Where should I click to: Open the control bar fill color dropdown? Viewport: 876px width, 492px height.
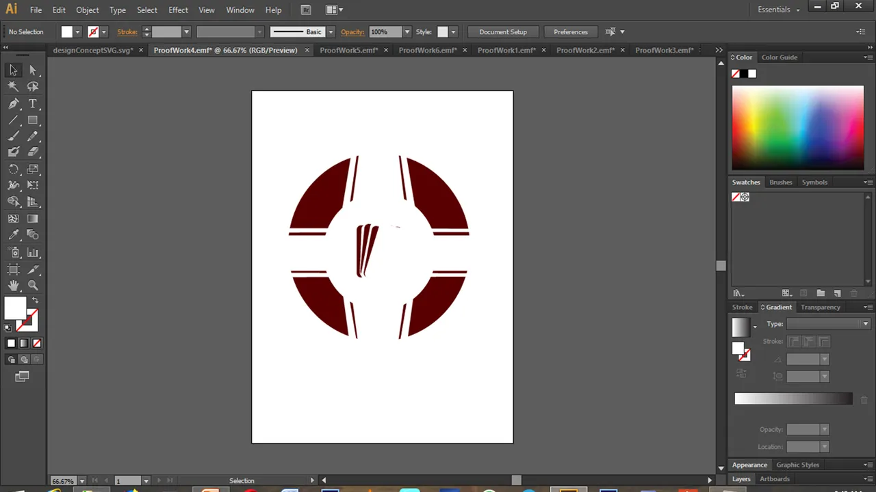(x=77, y=32)
